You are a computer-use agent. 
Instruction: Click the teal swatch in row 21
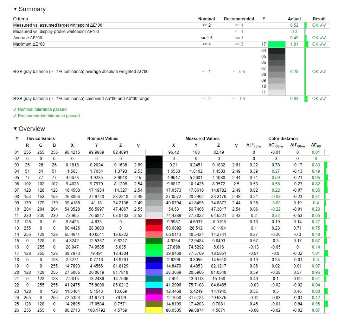click(154, 279)
